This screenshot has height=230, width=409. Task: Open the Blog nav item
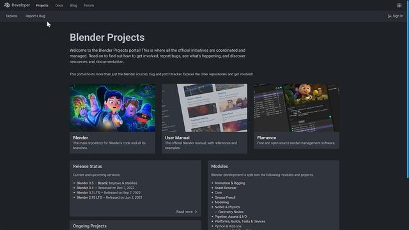click(73, 6)
